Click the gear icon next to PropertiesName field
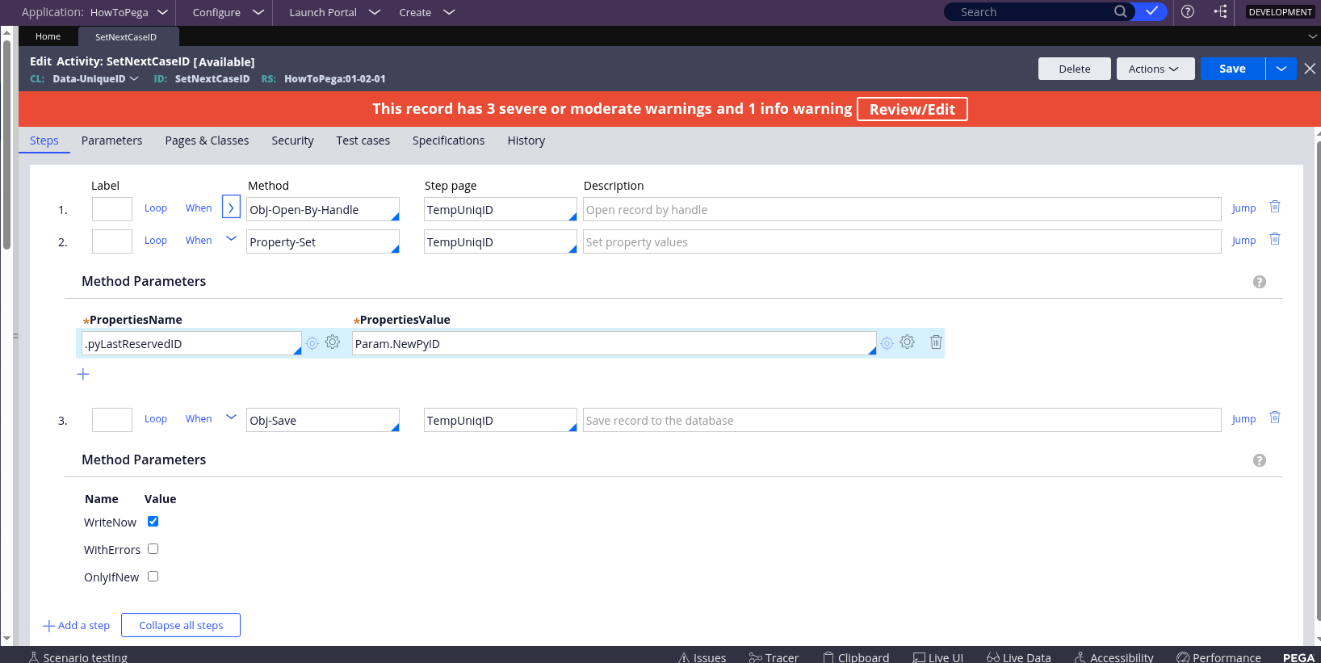Screen dimensions: 1321x663 coord(333,342)
